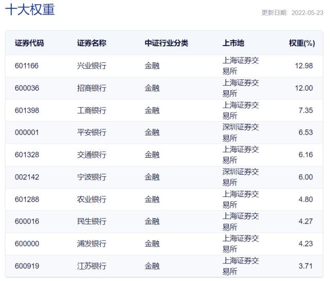The width and height of the screenshot is (330, 281).
Task: Click 金融 in the 浦发银行 row
Action: [x=152, y=243]
